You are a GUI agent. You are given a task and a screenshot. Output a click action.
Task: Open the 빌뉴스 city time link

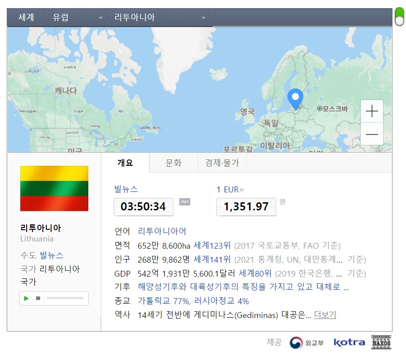point(126,189)
